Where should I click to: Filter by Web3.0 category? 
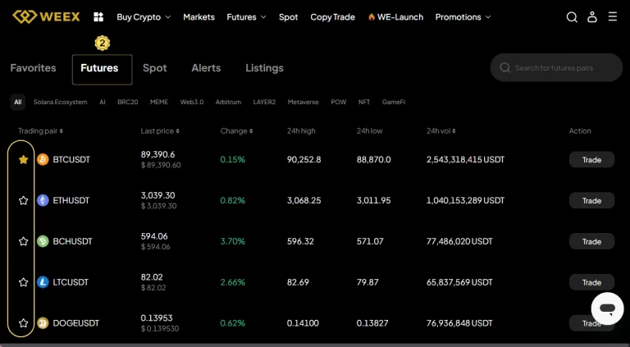(192, 102)
